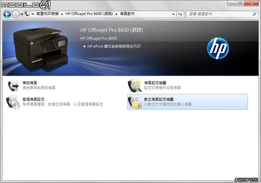Minimize the window
Image resolution: width=261 pixels, height=183 pixels.
tap(232, 3)
